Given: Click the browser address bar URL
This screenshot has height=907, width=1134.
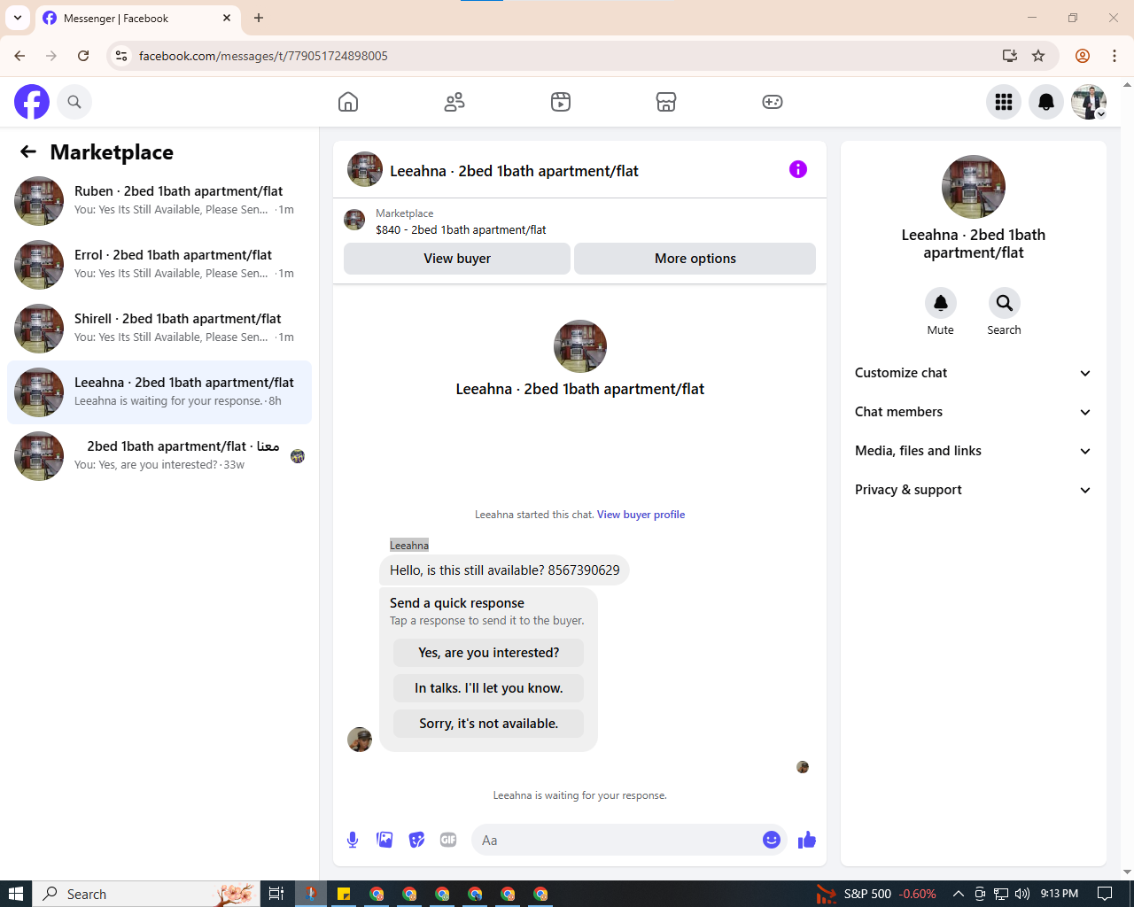Looking at the screenshot, I should [263, 56].
